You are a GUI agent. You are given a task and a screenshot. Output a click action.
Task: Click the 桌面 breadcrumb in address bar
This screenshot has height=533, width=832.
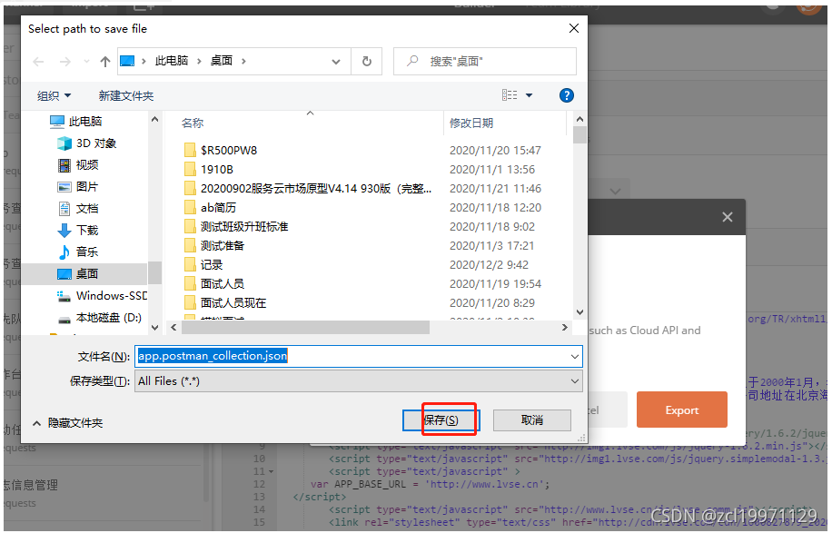[x=222, y=61]
